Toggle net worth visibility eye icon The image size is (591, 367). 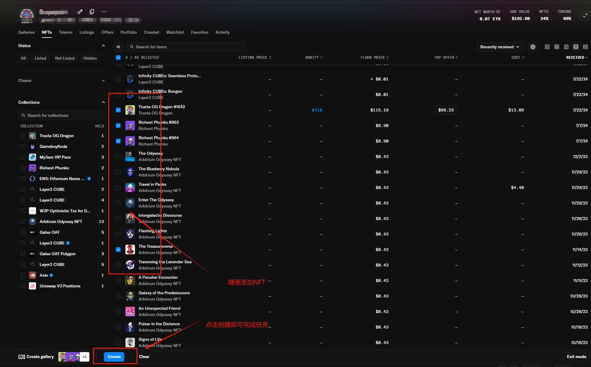pyautogui.click(x=498, y=11)
